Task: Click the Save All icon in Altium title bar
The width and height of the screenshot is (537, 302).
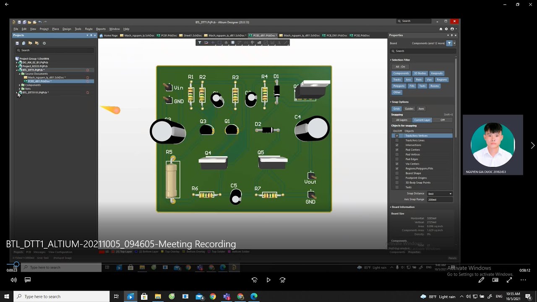Action: coord(24,22)
